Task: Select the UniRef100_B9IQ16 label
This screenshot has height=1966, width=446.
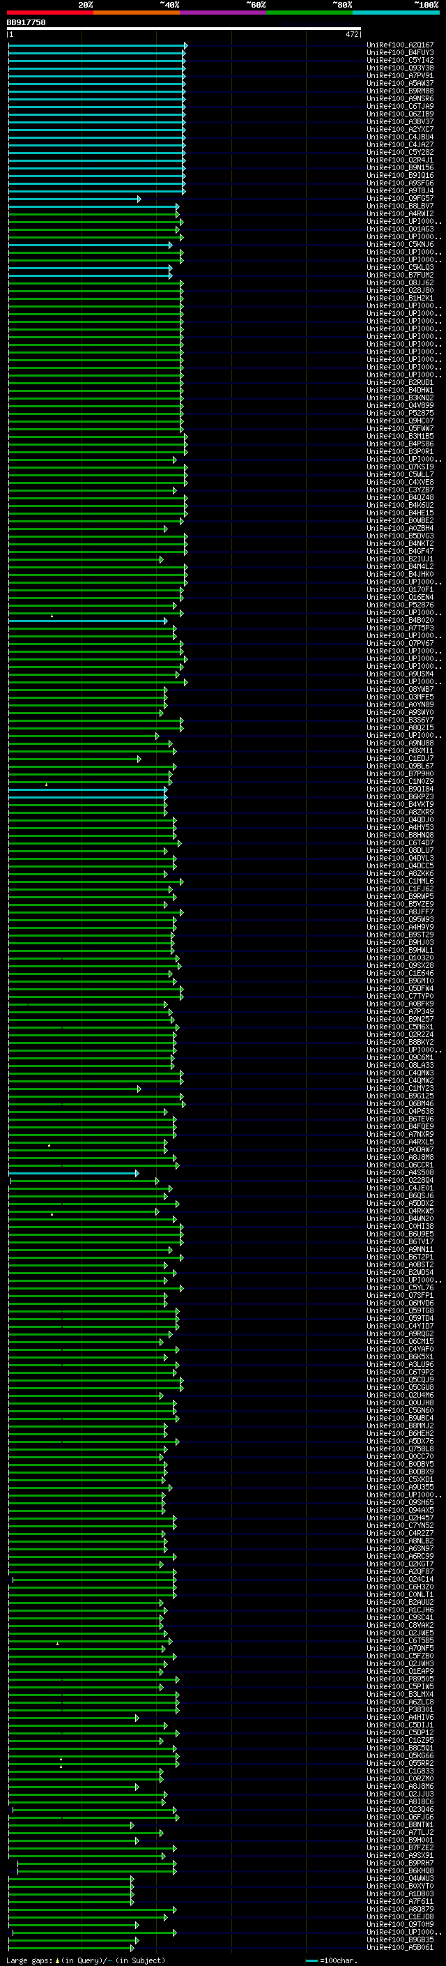Action: click(400, 176)
